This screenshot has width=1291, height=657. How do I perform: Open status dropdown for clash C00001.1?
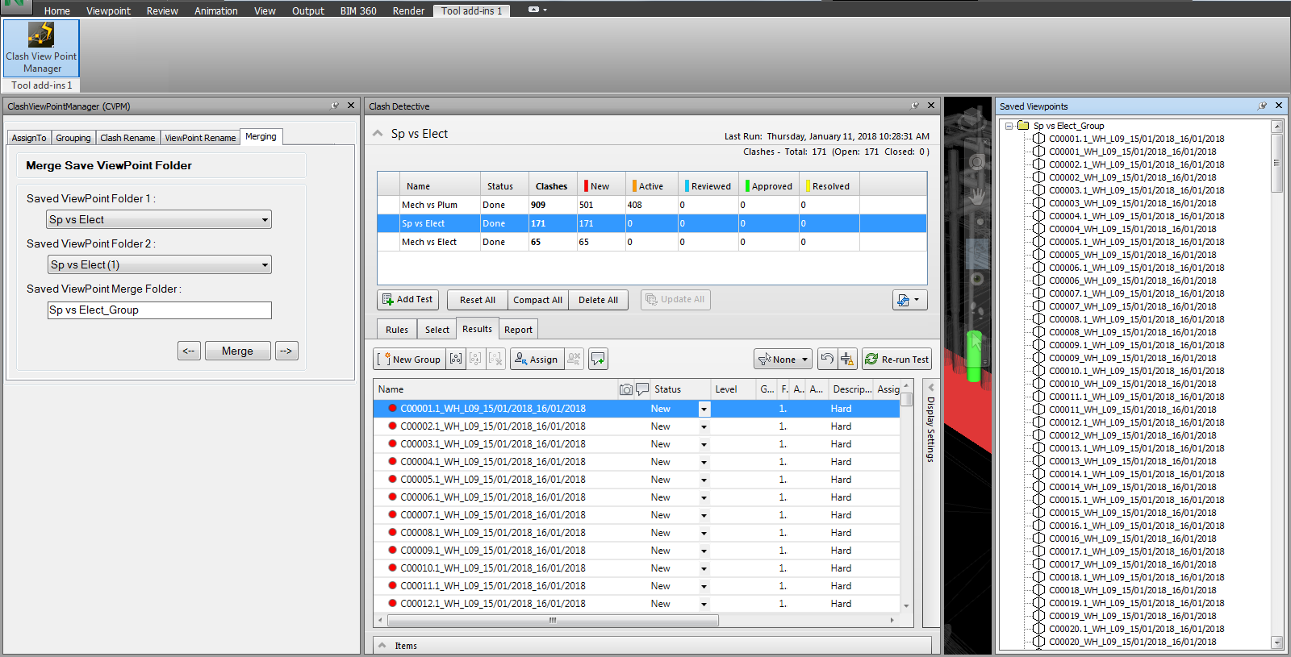[704, 409]
